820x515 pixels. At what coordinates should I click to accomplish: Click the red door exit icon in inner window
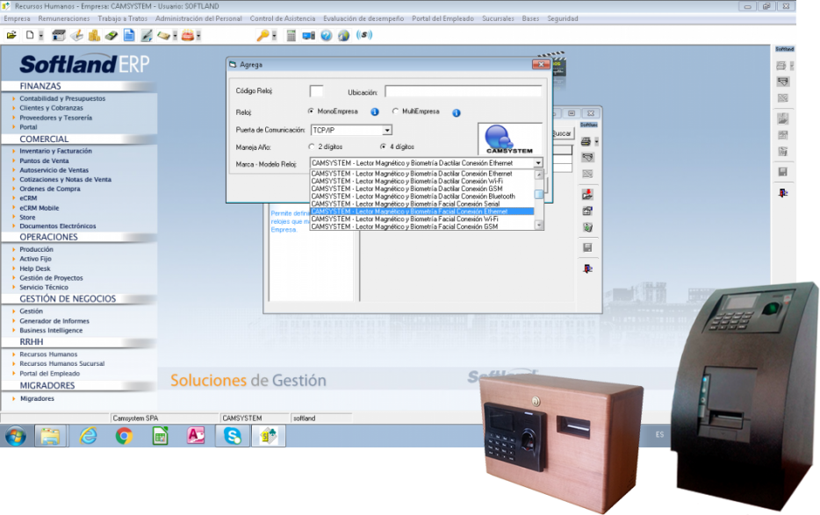tap(587, 268)
